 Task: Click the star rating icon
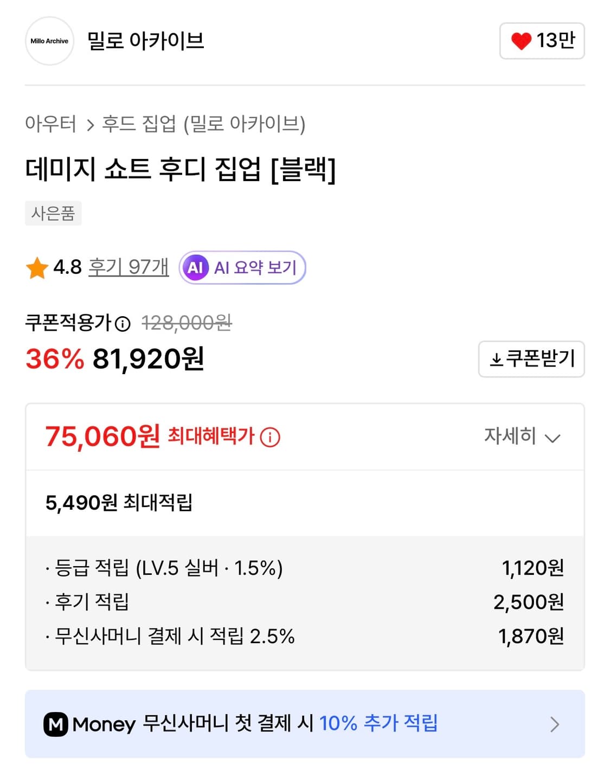coord(37,266)
